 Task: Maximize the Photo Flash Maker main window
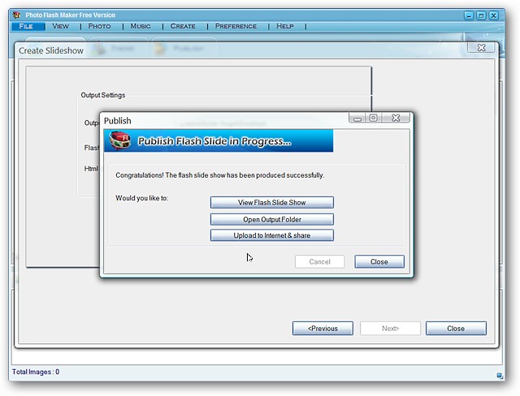pos(481,15)
